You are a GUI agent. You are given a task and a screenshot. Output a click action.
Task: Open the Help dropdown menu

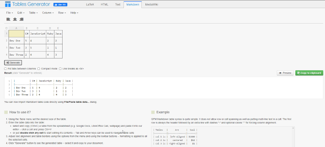(x=74, y=13)
